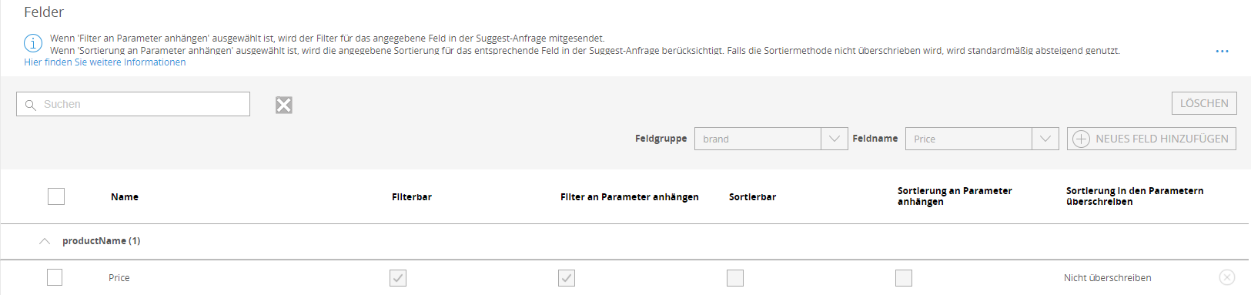Click the magnifier search icon
The width and height of the screenshot is (1251, 295).
point(31,105)
